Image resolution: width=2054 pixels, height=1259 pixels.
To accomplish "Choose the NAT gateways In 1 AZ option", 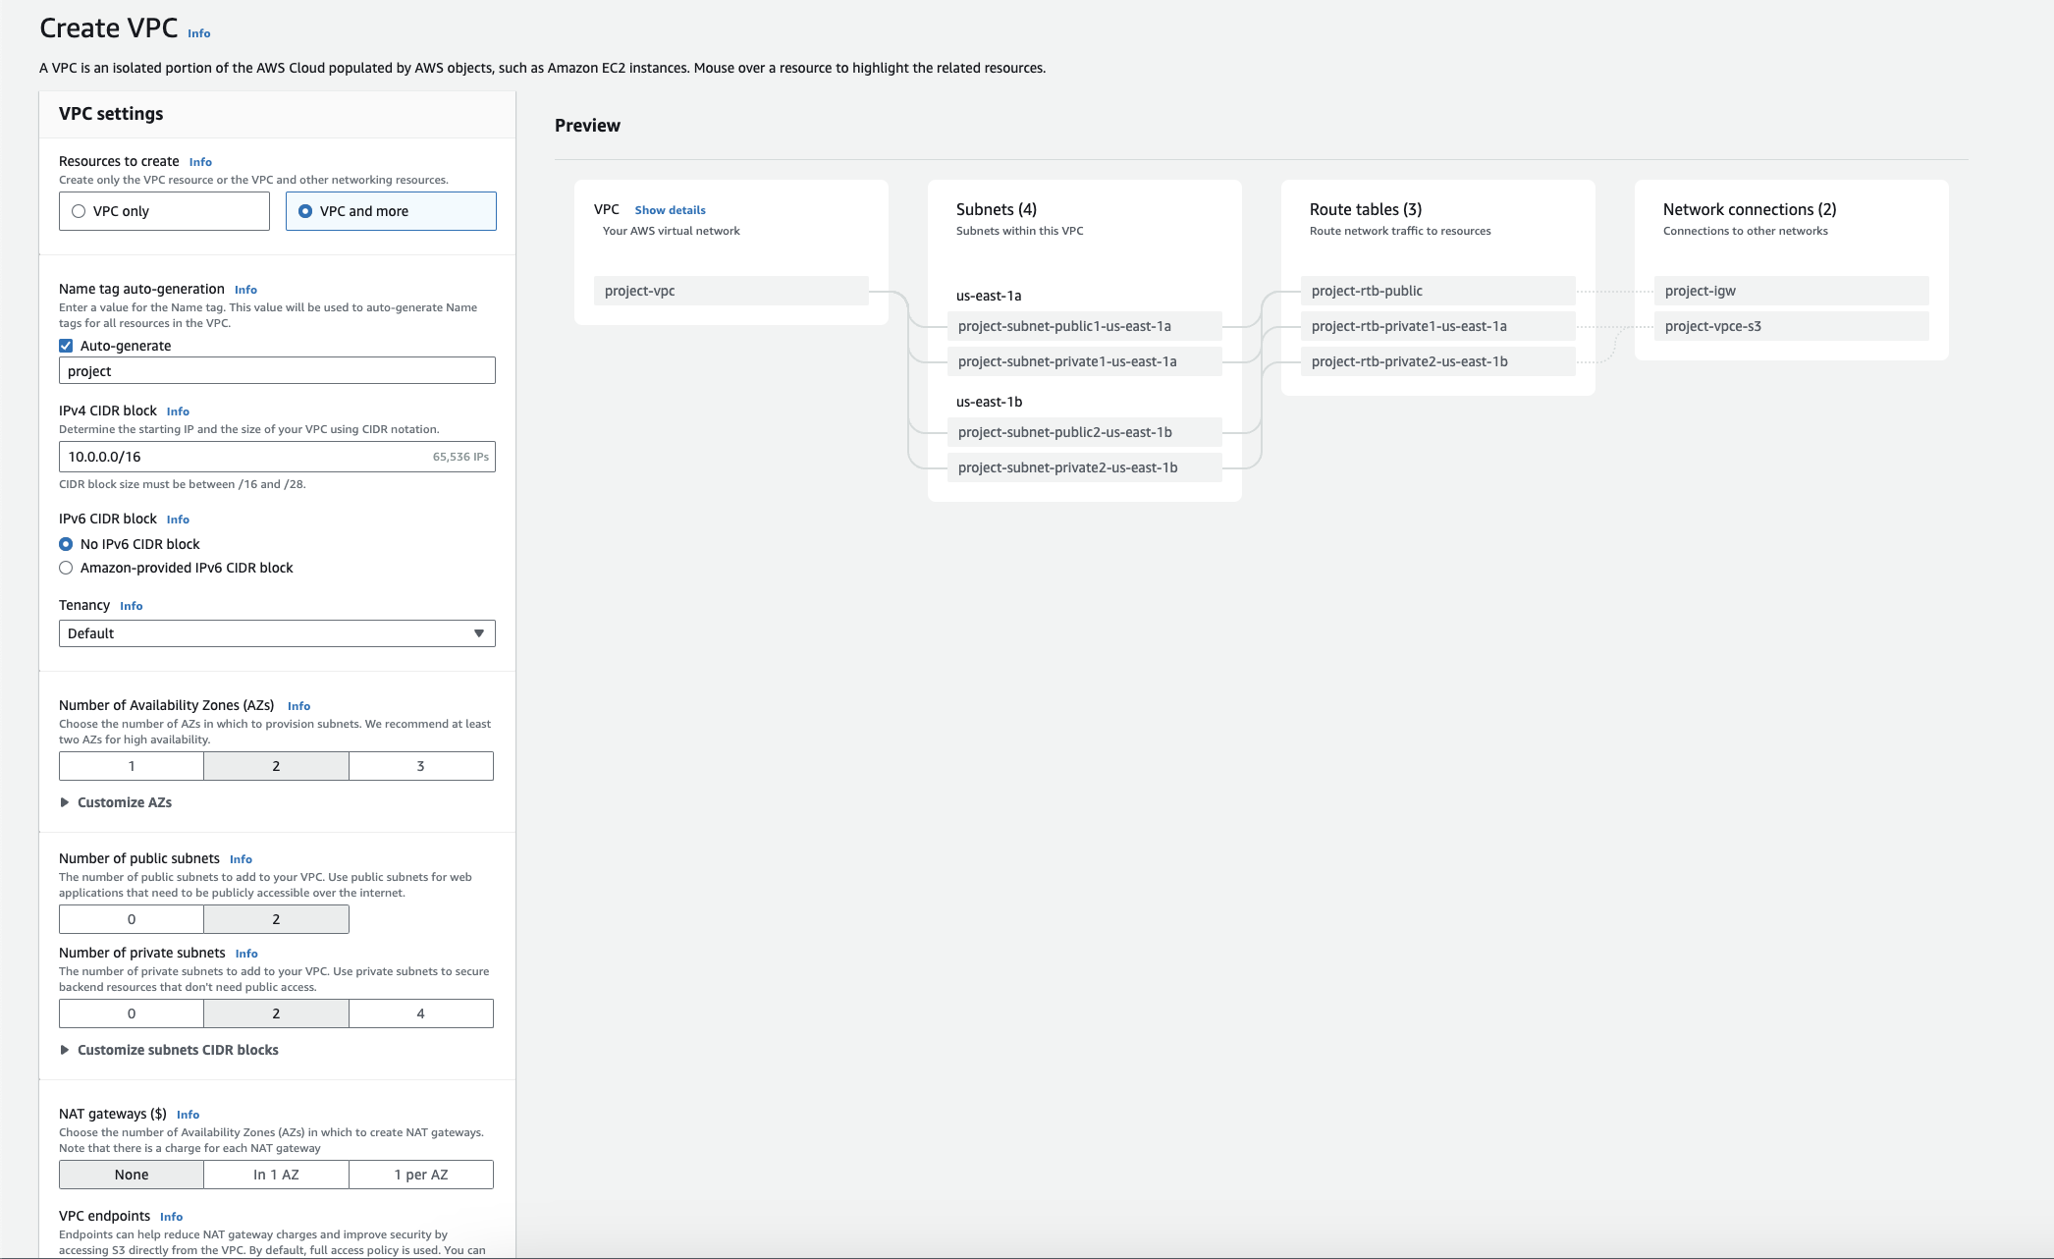I will 276,1175.
